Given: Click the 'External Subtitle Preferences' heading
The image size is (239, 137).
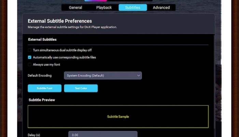Looking at the screenshot, I should [60, 21].
